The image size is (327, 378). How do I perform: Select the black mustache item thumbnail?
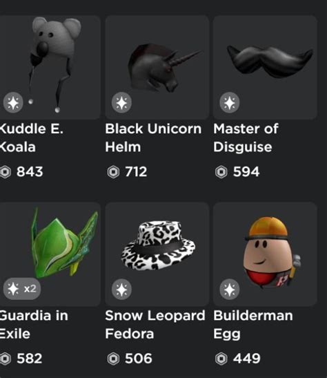point(265,68)
